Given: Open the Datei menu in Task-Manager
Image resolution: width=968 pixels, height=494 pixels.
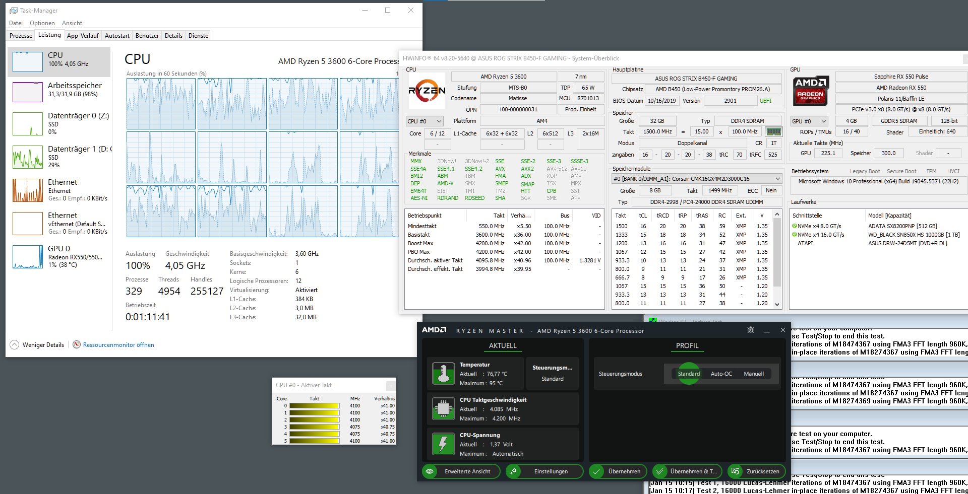Looking at the screenshot, I should point(16,23).
